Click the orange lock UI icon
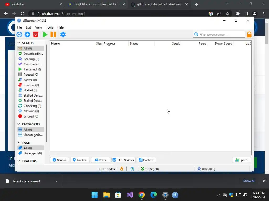Viewport: 269px width, 201px height. point(249,35)
